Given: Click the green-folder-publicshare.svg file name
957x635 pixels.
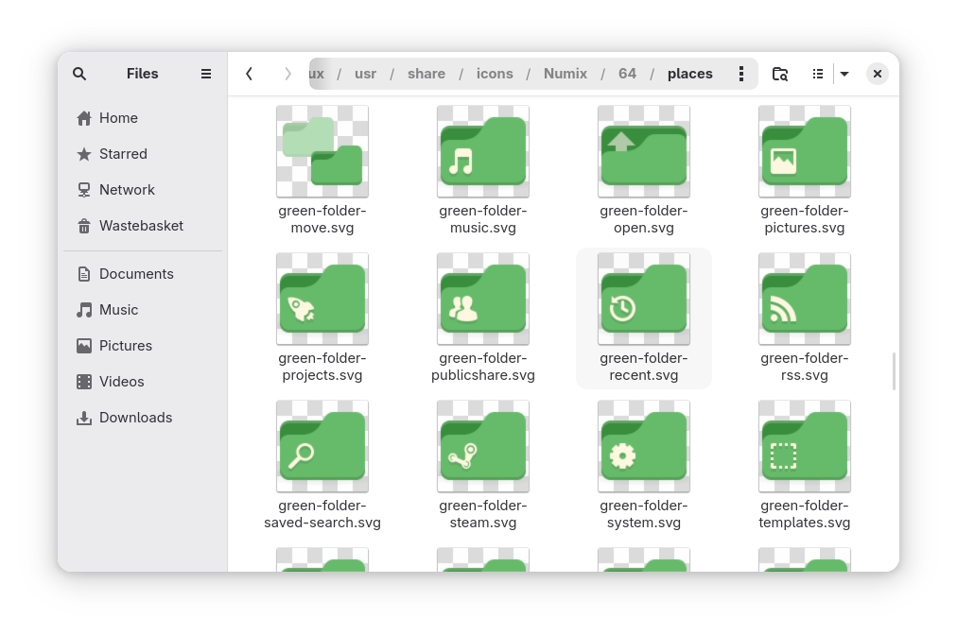Looking at the screenshot, I should click(483, 367).
